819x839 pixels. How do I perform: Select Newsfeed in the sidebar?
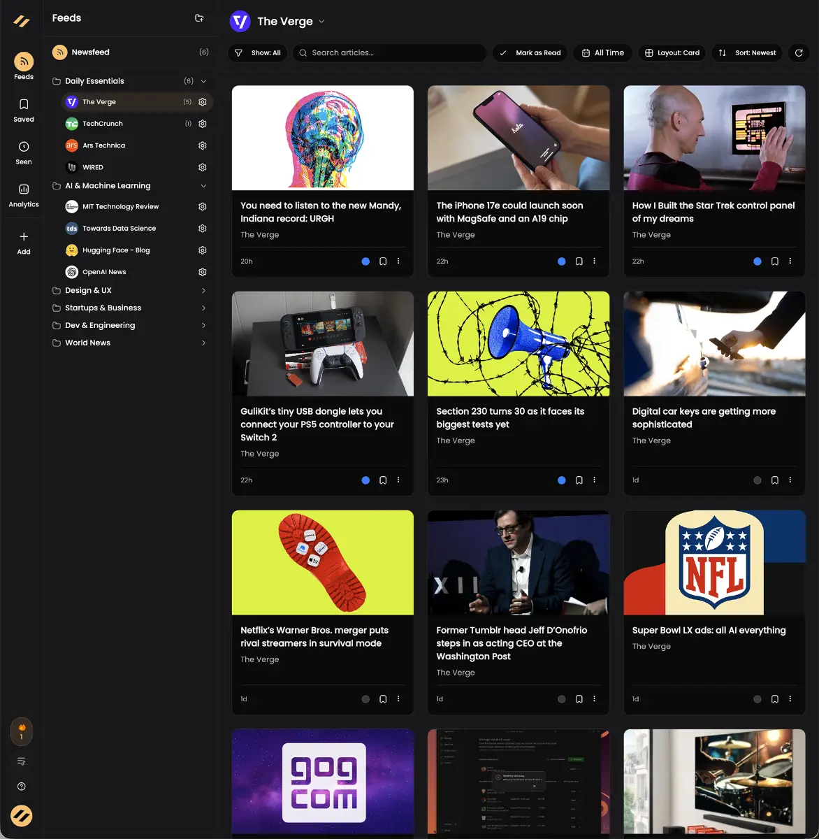click(130, 52)
